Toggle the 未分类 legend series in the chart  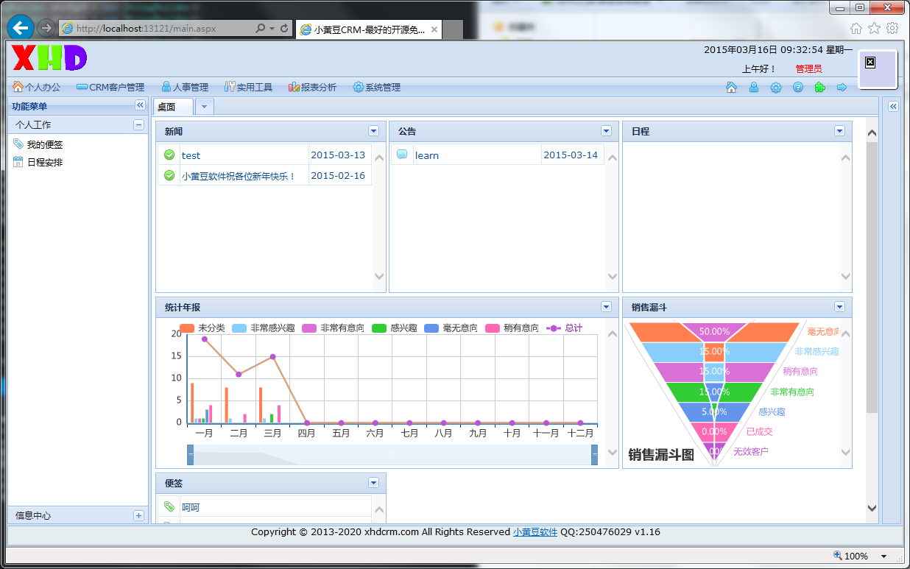point(202,328)
